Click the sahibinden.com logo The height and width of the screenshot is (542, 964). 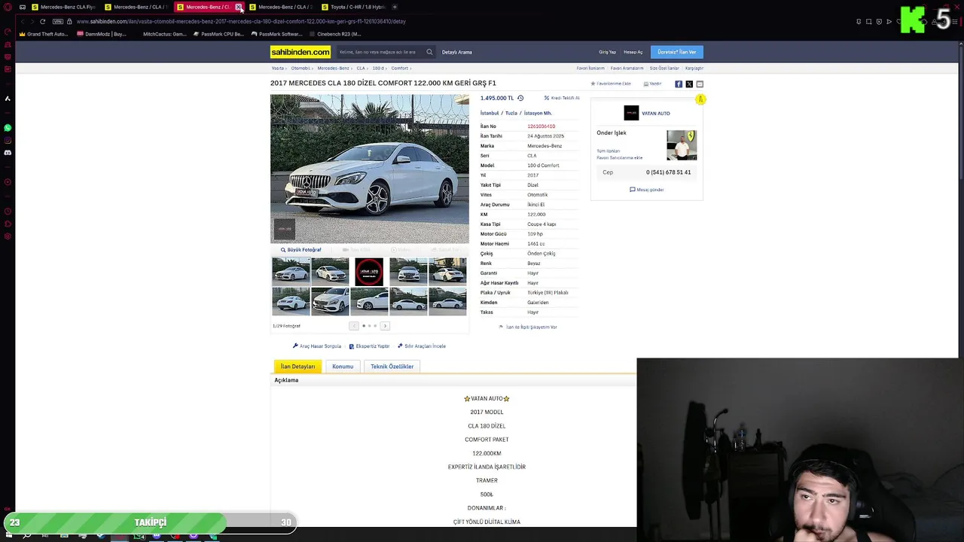[x=300, y=52]
